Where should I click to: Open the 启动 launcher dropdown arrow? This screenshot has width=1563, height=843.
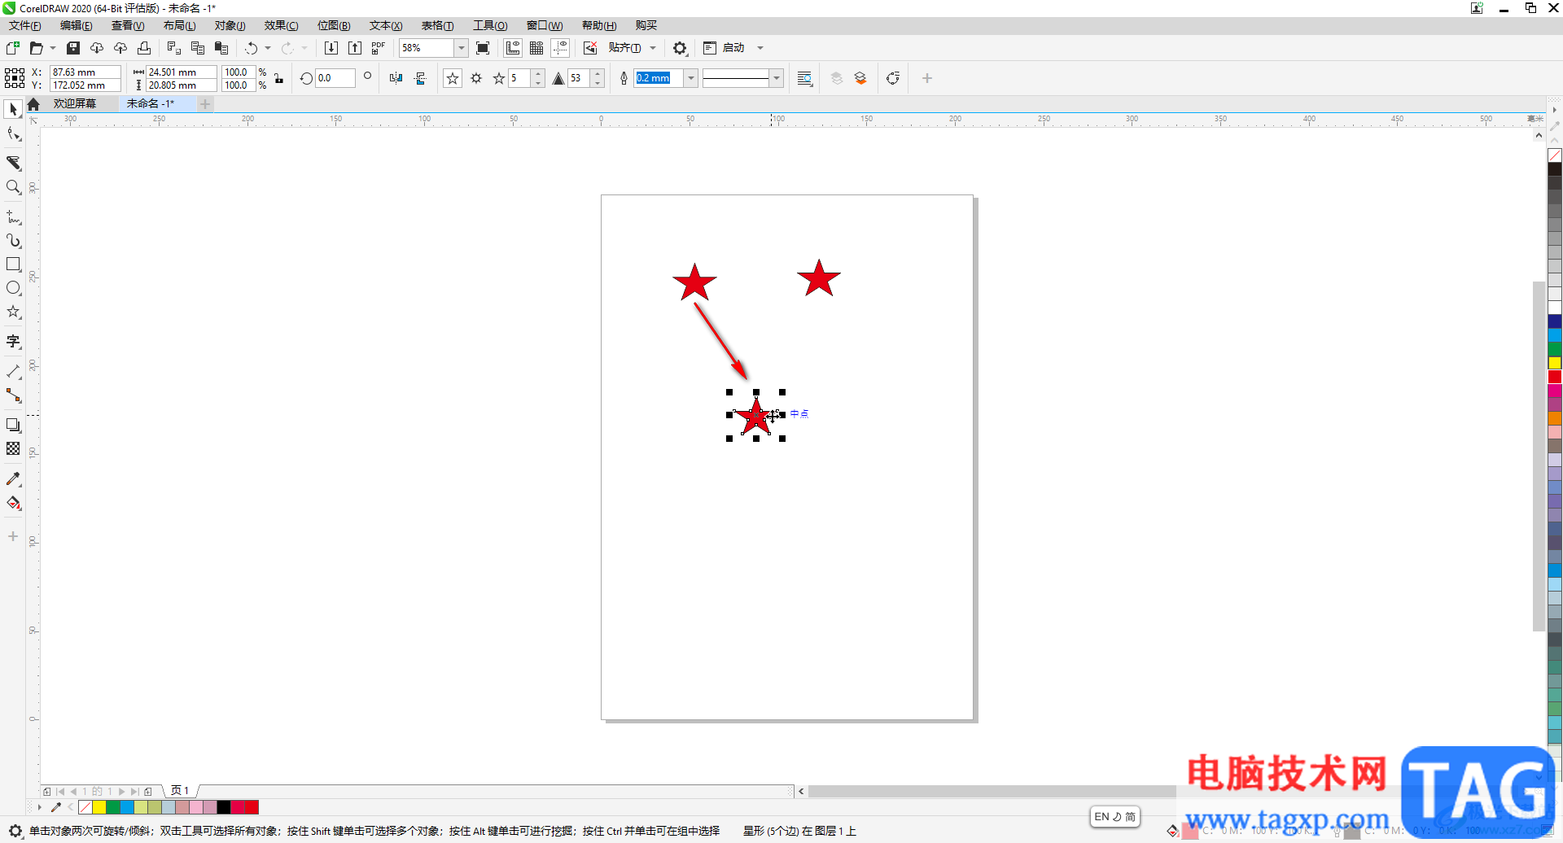(760, 48)
